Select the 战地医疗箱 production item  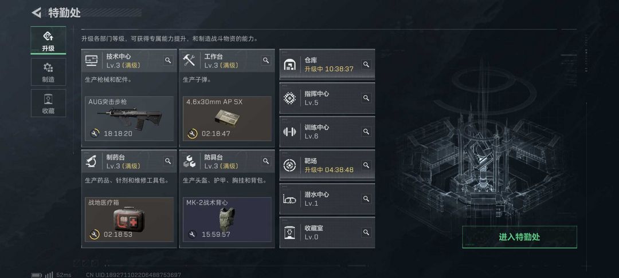[129, 219]
